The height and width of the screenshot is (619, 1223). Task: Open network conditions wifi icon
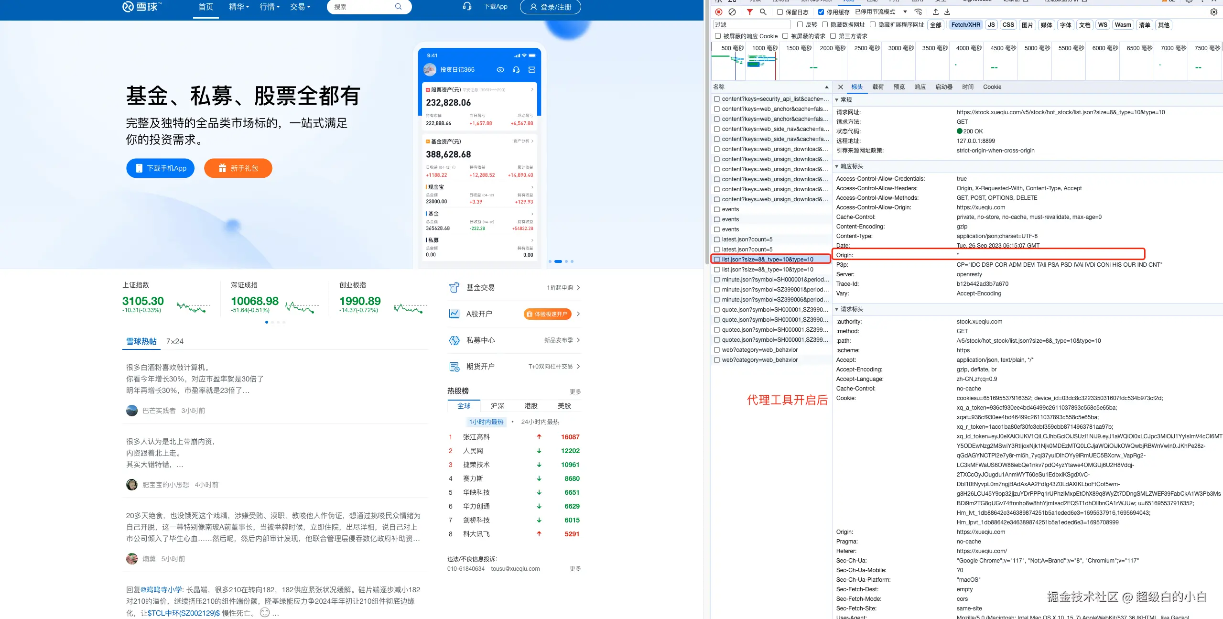tap(918, 12)
